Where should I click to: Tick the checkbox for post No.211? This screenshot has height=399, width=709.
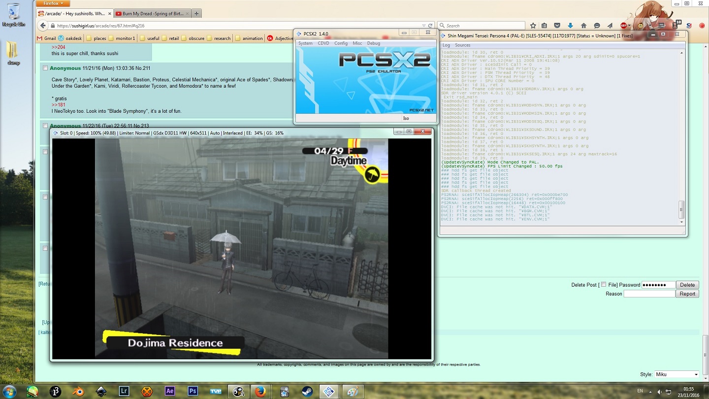click(x=45, y=68)
